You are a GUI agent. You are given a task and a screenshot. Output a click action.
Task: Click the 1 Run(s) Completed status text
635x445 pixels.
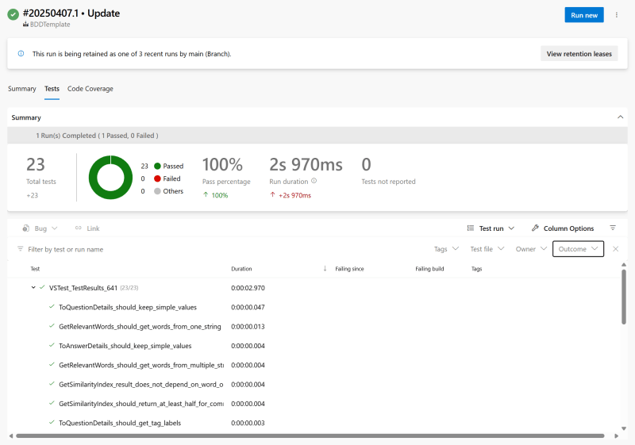point(97,136)
